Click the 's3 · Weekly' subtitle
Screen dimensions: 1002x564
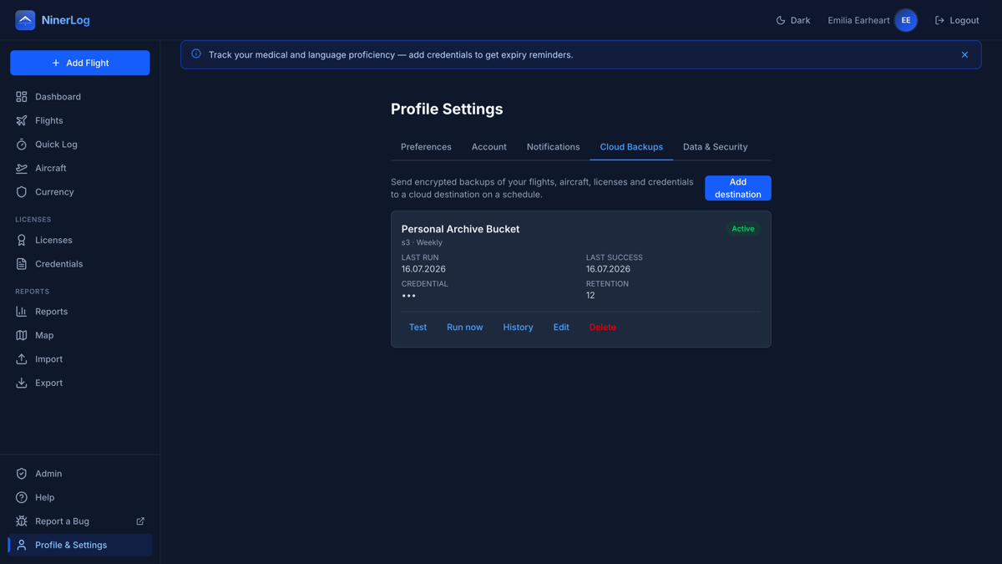pos(422,242)
